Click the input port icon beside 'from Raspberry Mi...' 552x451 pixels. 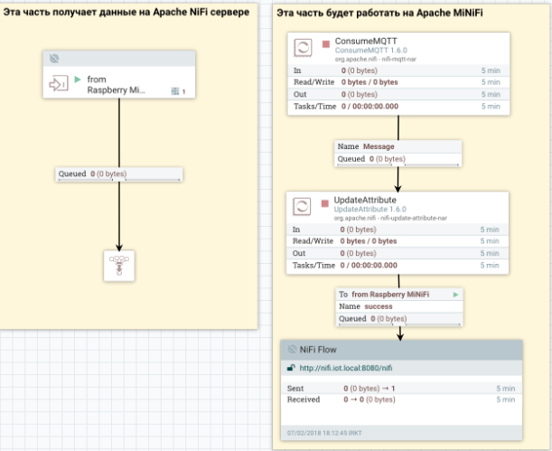click(58, 83)
